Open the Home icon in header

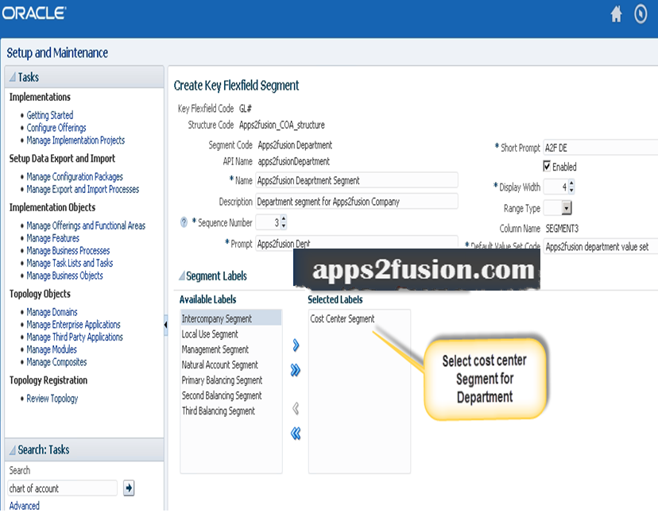[x=616, y=14]
